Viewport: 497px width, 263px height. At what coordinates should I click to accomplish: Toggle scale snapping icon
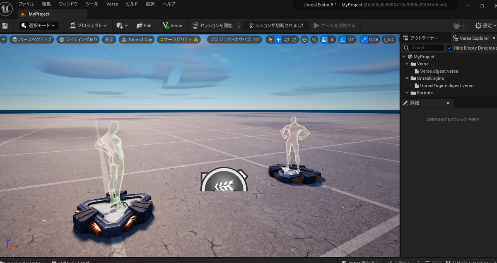click(364, 40)
